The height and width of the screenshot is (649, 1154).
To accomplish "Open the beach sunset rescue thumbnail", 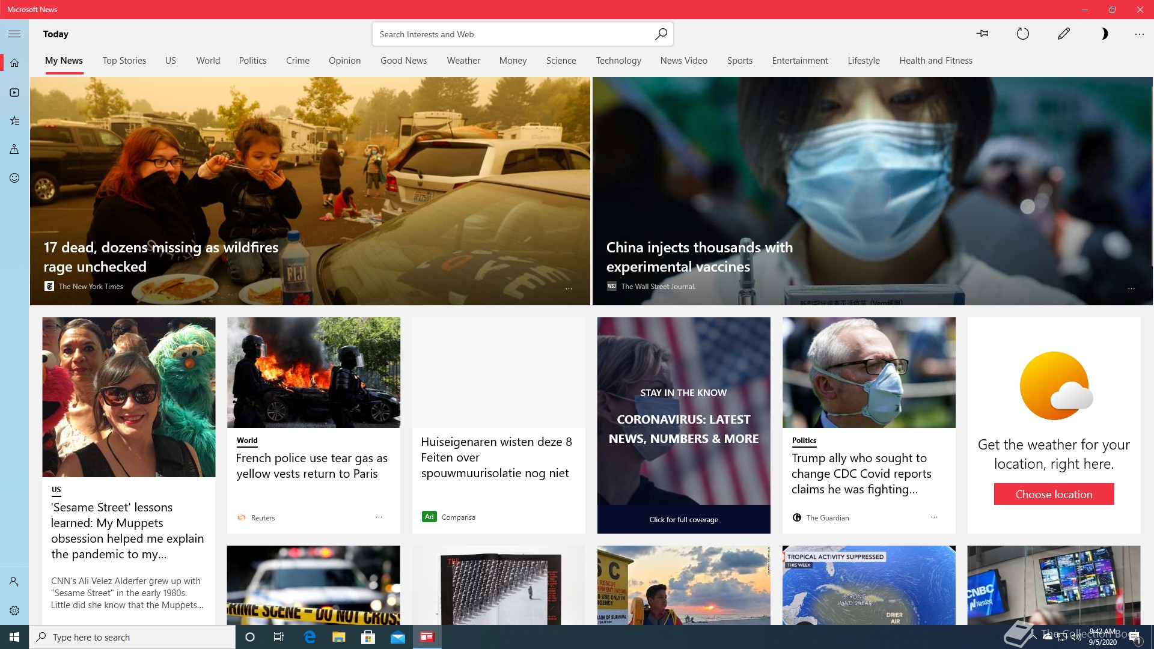I will click(683, 585).
